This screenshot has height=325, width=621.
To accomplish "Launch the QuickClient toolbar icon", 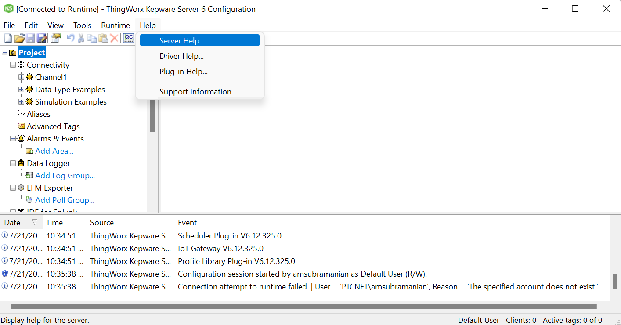I will 129,38.
